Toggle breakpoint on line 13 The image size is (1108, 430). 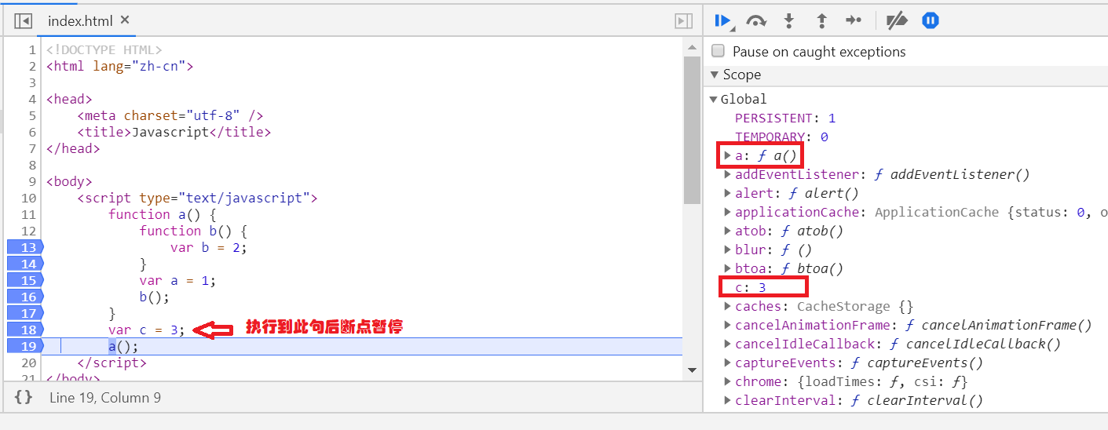[x=25, y=247]
